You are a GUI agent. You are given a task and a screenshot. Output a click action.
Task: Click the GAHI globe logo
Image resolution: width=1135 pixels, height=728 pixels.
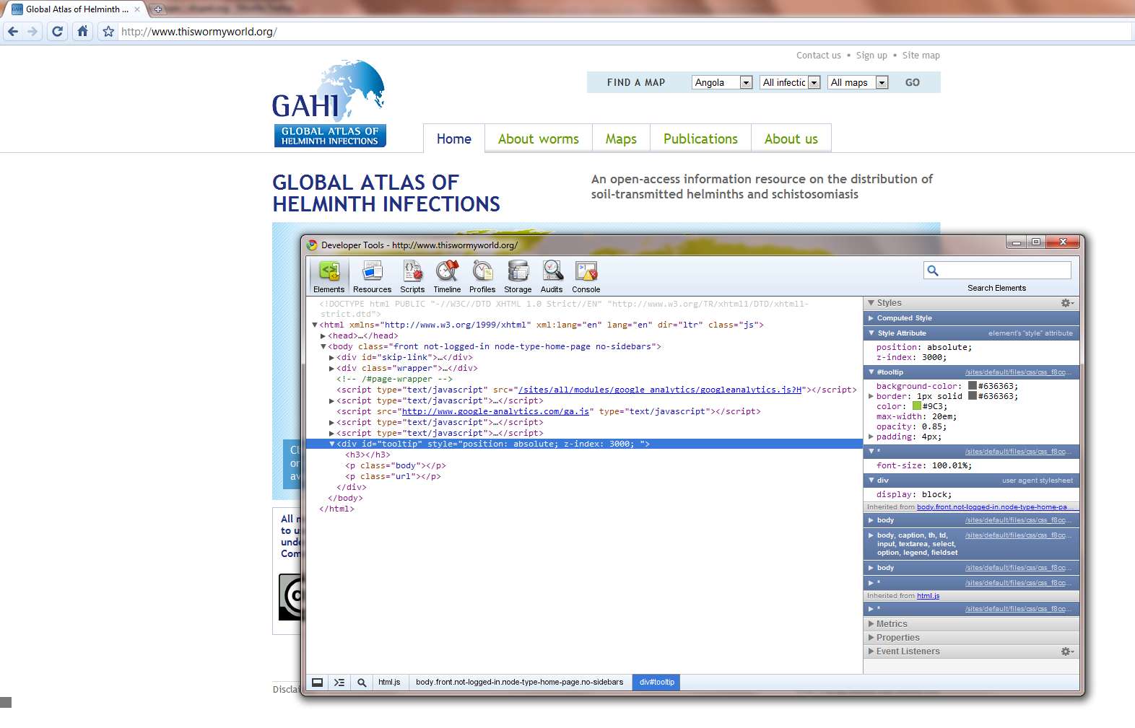329,103
